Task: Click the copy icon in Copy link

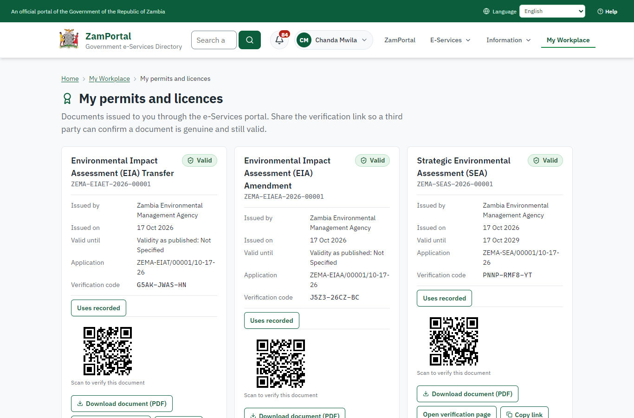Action: point(509,414)
